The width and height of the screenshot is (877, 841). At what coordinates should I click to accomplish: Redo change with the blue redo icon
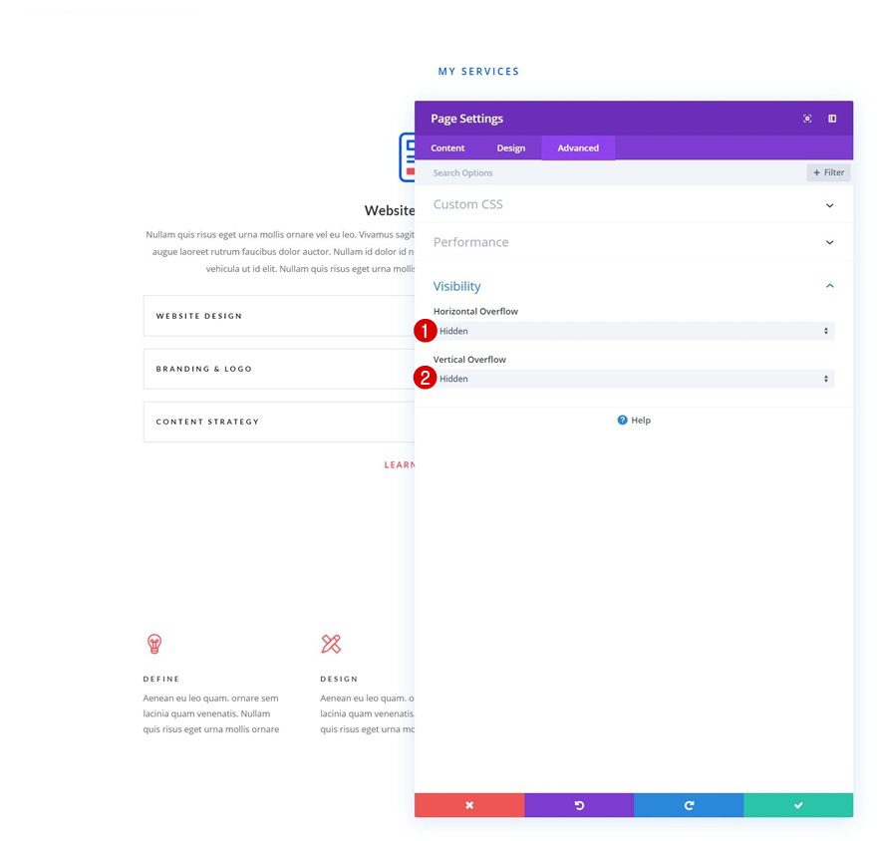pos(689,804)
